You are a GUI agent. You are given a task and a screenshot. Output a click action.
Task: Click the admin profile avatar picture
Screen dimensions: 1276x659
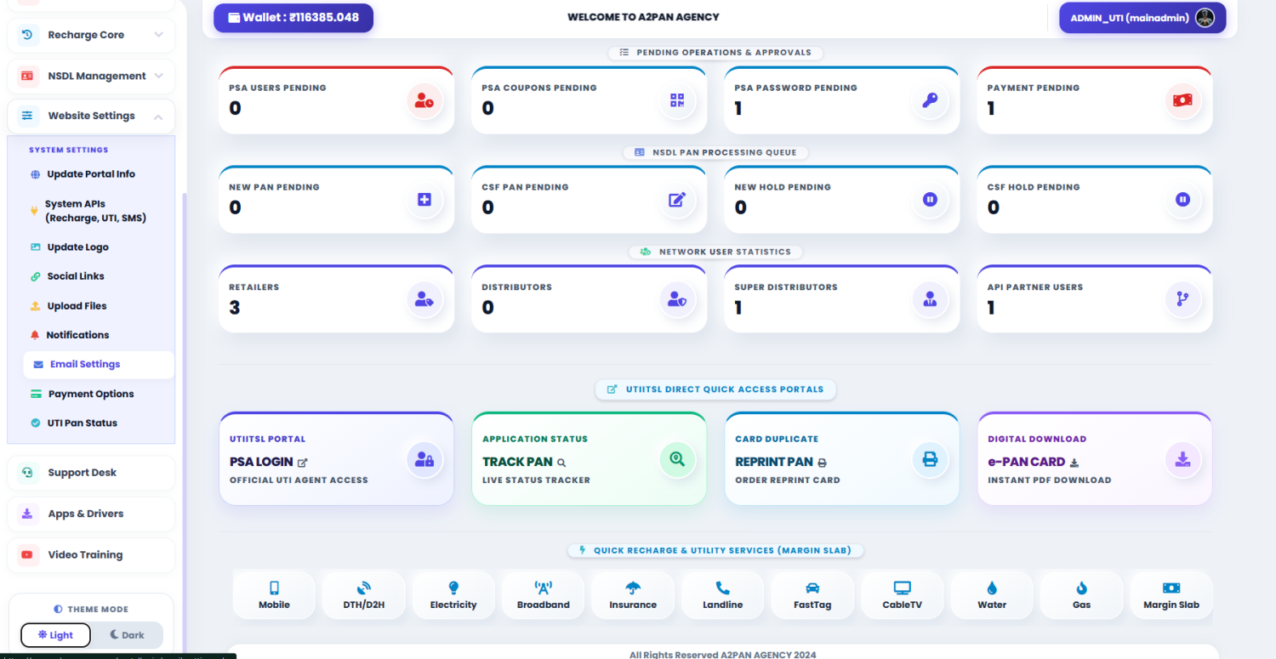1205,18
